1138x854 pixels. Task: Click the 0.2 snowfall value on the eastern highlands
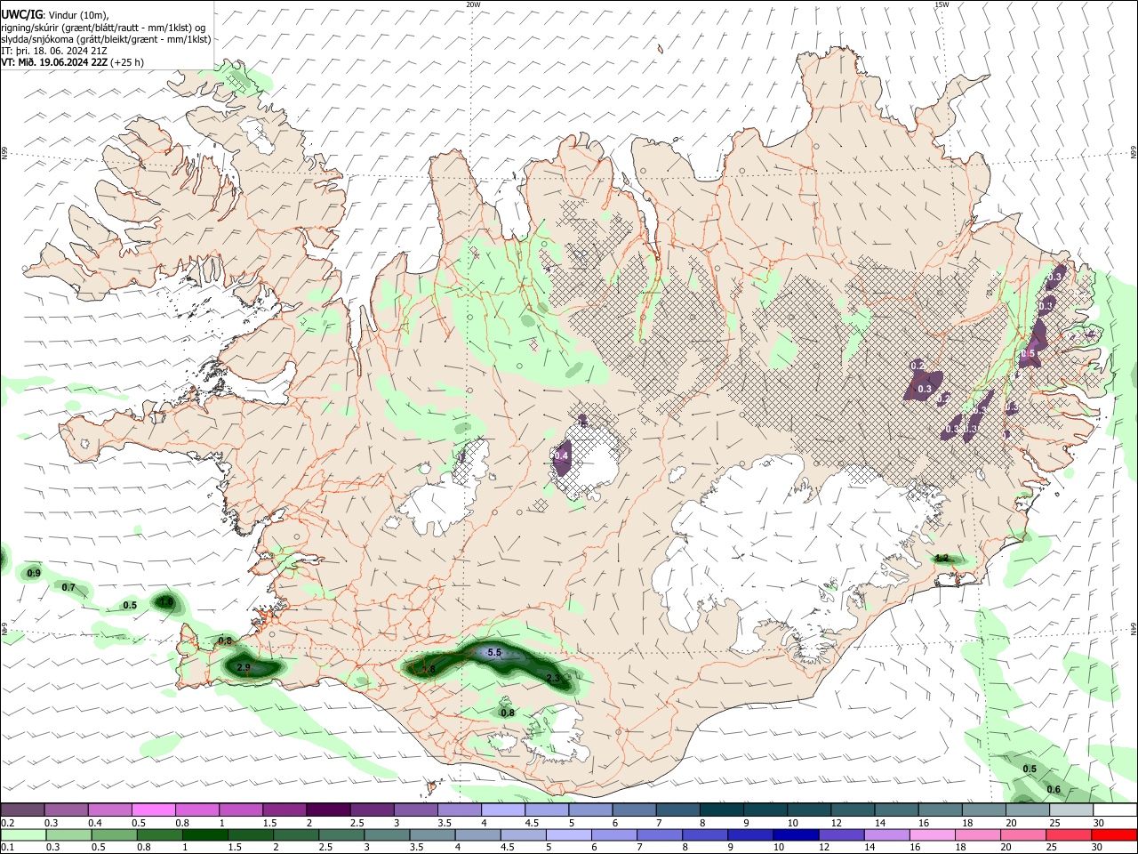point(918,367)
